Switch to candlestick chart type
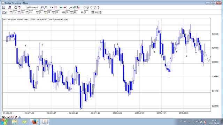 click(x=78, y=7)
